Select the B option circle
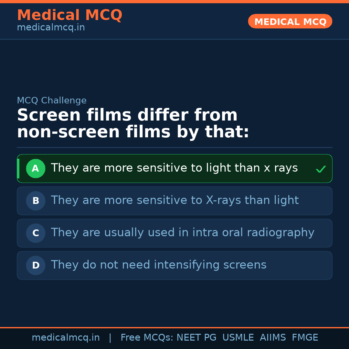The image size is (349, 349). tap(36, 201)
